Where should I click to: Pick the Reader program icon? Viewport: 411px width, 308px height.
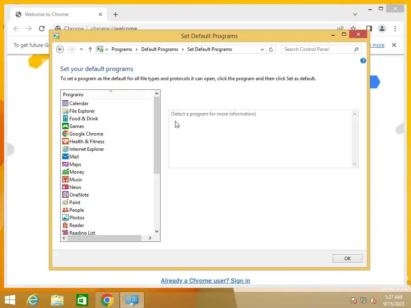(x=65, y=225)
